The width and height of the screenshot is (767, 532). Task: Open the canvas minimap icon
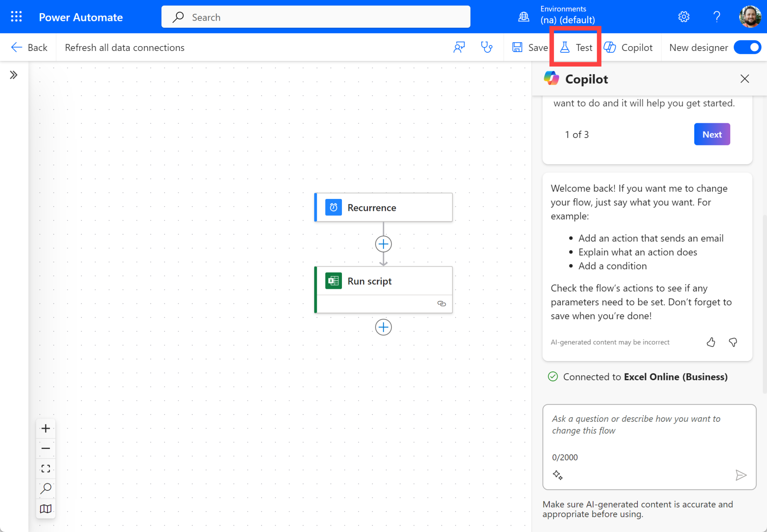click(x=46, y=508)
